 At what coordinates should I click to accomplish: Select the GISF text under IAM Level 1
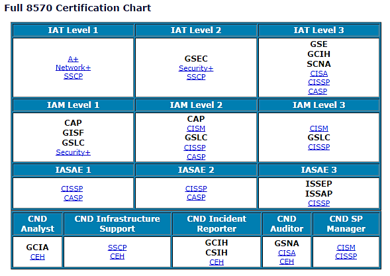[x=73, y=133]
